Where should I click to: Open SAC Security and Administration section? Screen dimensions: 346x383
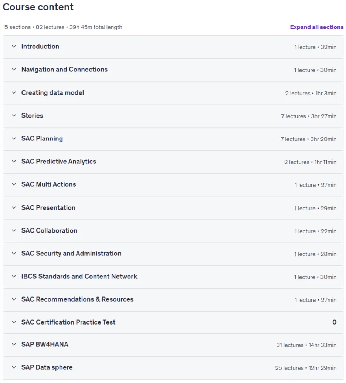(71, 254)
